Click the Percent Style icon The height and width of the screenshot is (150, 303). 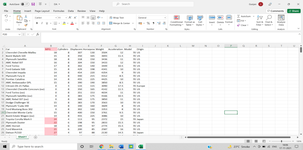pyautogui.click(x=148, y=23)
